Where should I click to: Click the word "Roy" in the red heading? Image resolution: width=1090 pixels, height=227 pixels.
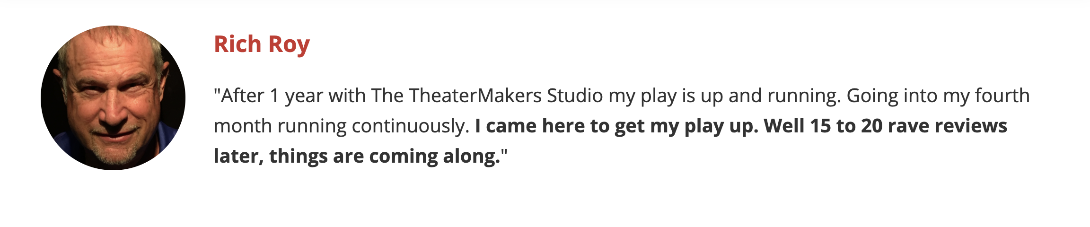point(289,44)
